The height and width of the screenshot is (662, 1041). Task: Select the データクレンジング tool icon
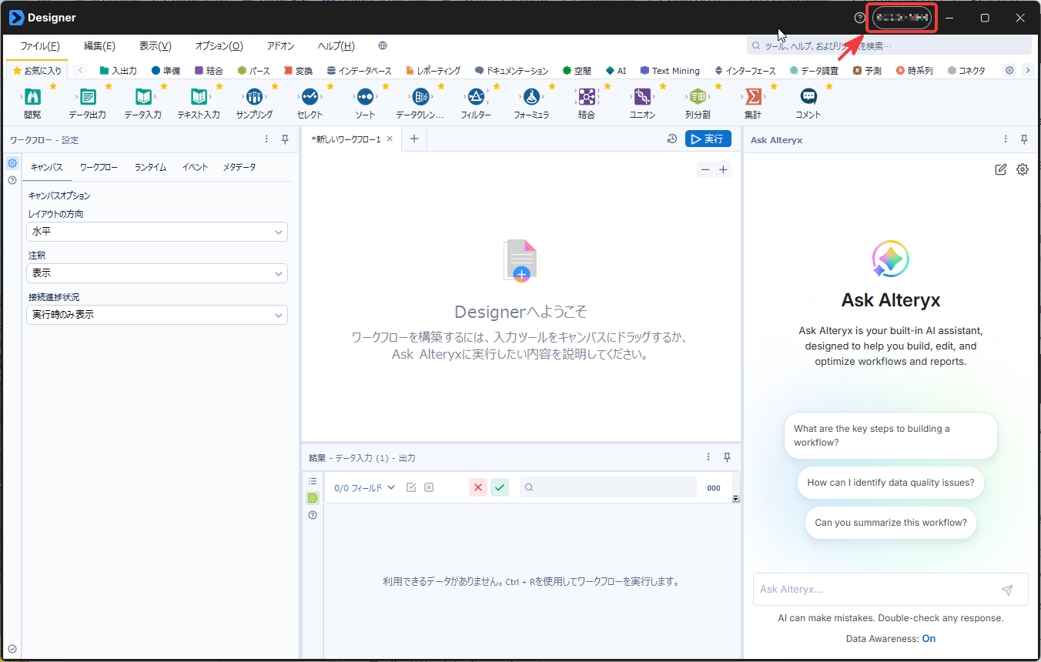[420, 97]
